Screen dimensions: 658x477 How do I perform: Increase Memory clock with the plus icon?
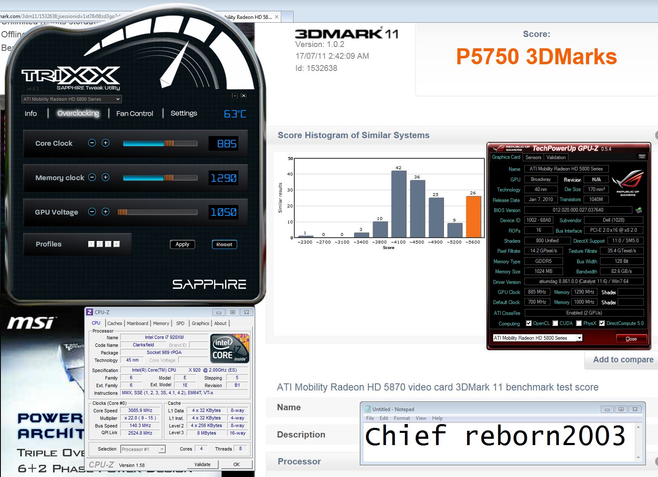tap(106, 177)
